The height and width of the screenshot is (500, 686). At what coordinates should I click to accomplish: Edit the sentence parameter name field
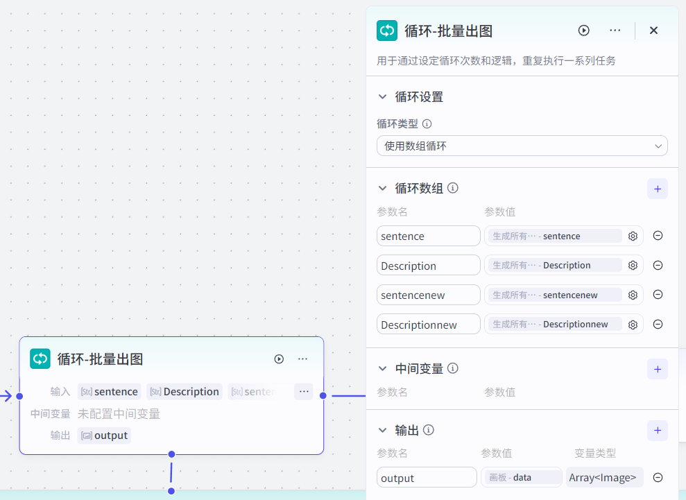coord(428,236)
